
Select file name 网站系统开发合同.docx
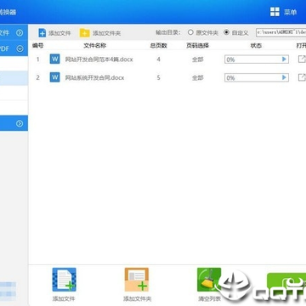pyautogui.click(x=94, y=77)
